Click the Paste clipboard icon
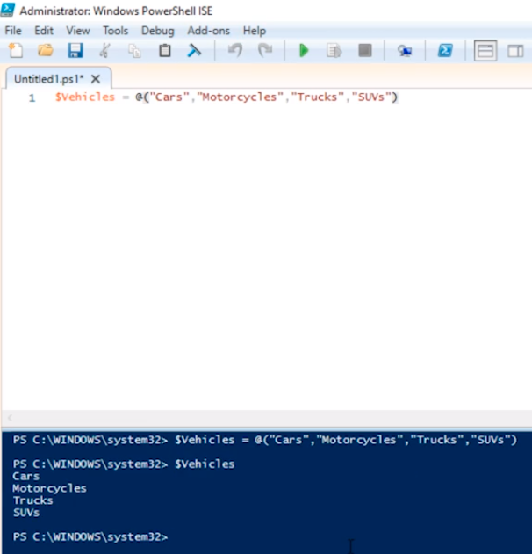 click(x=164, y=51)
